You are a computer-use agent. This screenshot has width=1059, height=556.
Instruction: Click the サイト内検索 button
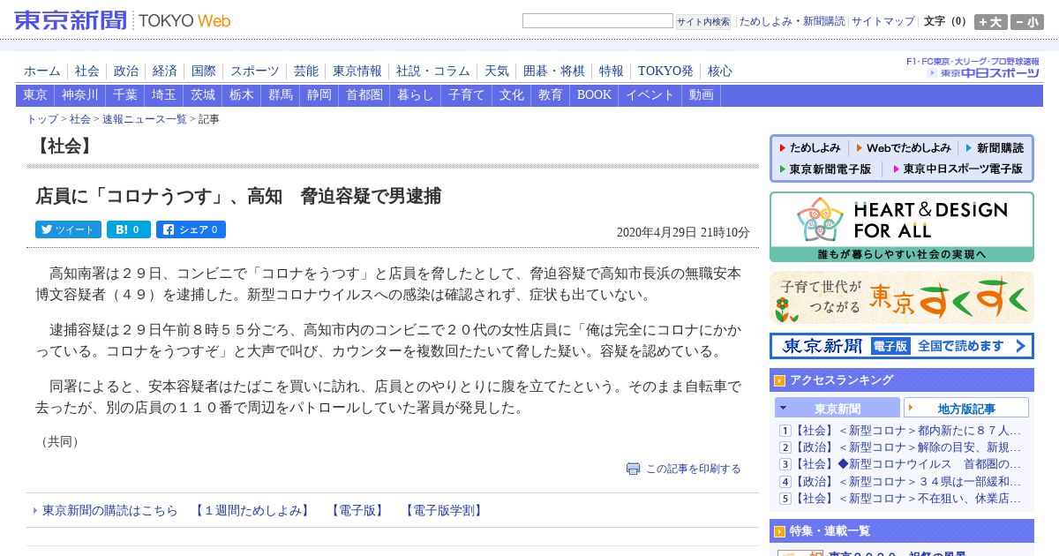703,22
